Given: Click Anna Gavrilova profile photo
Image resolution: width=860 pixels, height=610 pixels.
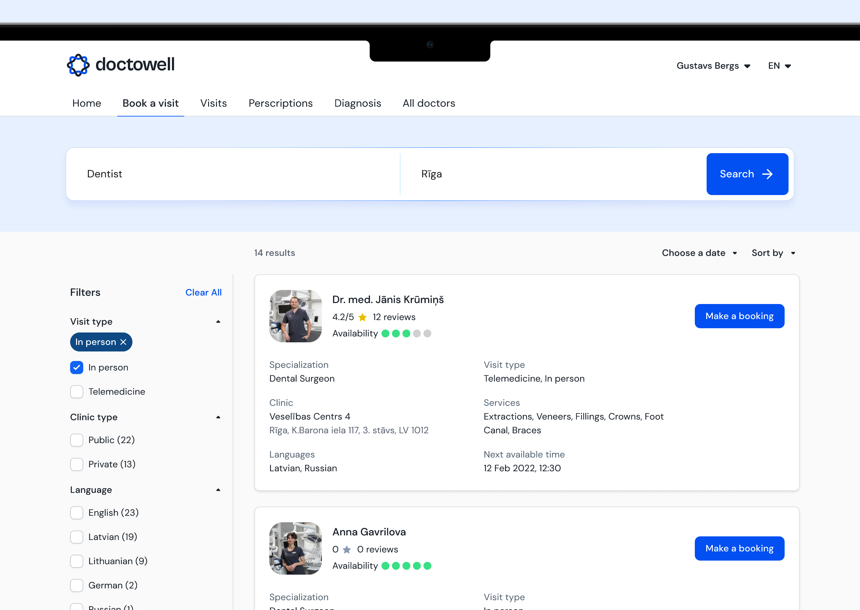Looking at the screenshot, I should [296, 548].
